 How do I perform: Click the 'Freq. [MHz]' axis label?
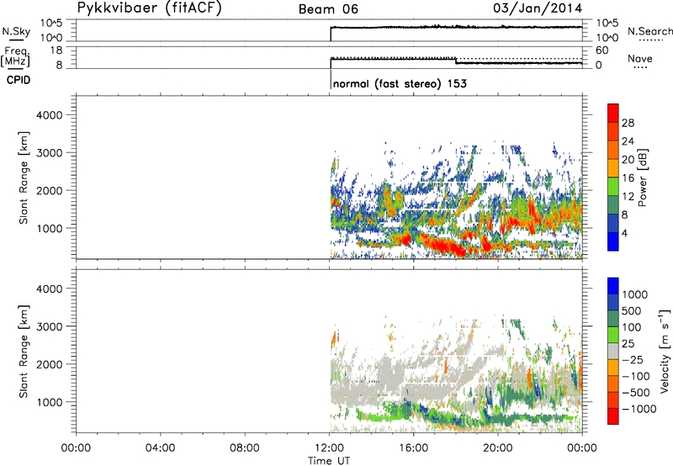click(x=16, y=57)
